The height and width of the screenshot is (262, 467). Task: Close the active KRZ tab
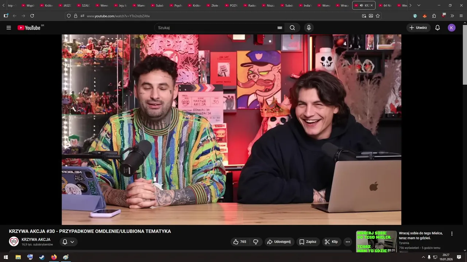tap(371, 5)
